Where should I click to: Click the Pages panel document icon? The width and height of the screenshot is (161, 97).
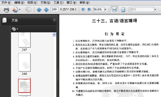point(5,20)
